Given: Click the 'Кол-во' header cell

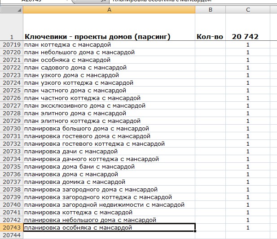Looking at the screenshot, I should (x=211, y=27).
